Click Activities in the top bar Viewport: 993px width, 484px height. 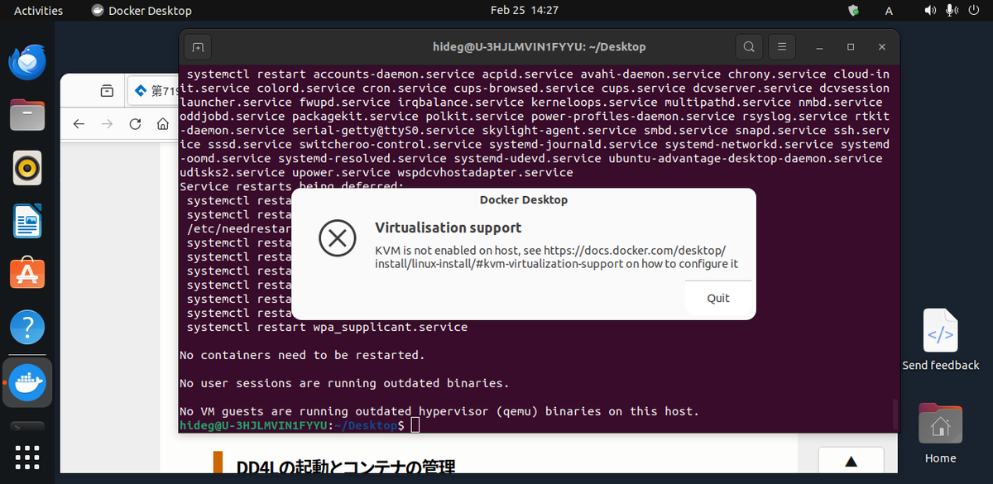38,11
